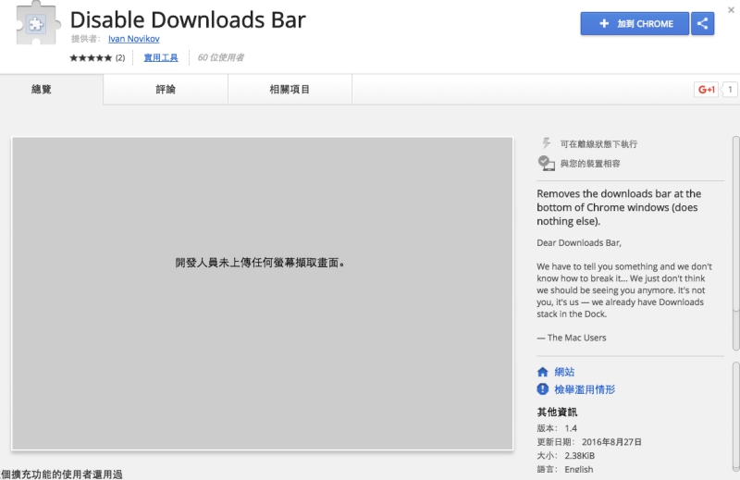Click the 60 位使用者 user count
The width and height of the screenshot is (740, 480).
(x=221, y=57)
